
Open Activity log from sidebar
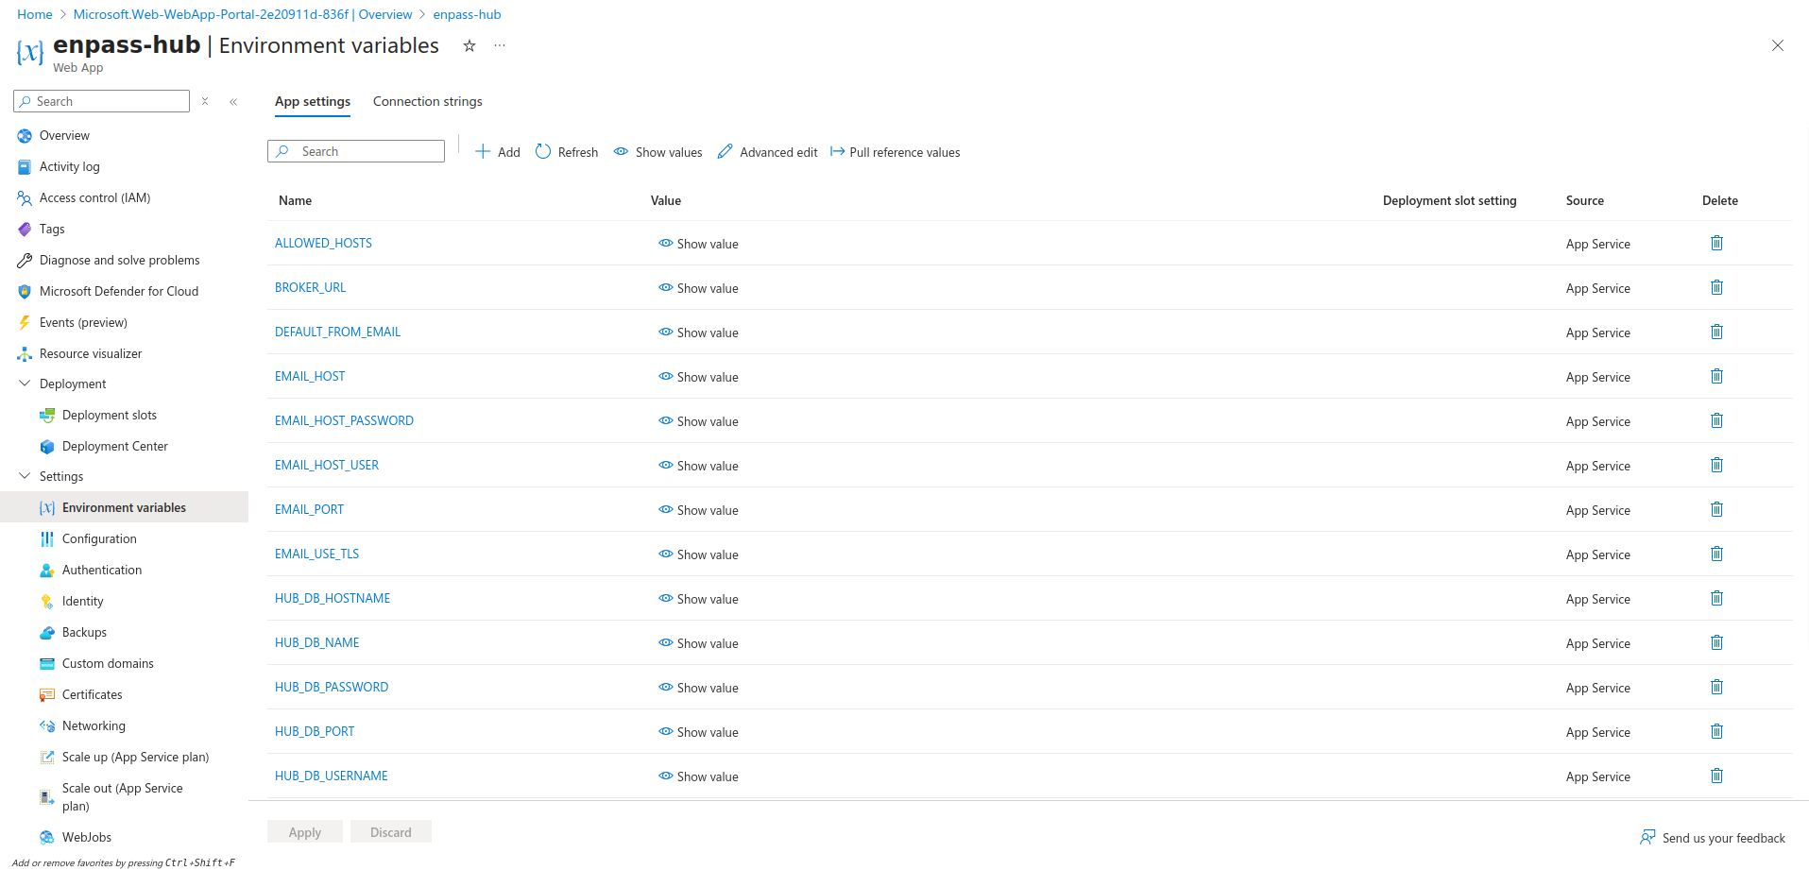click(69, 167)
